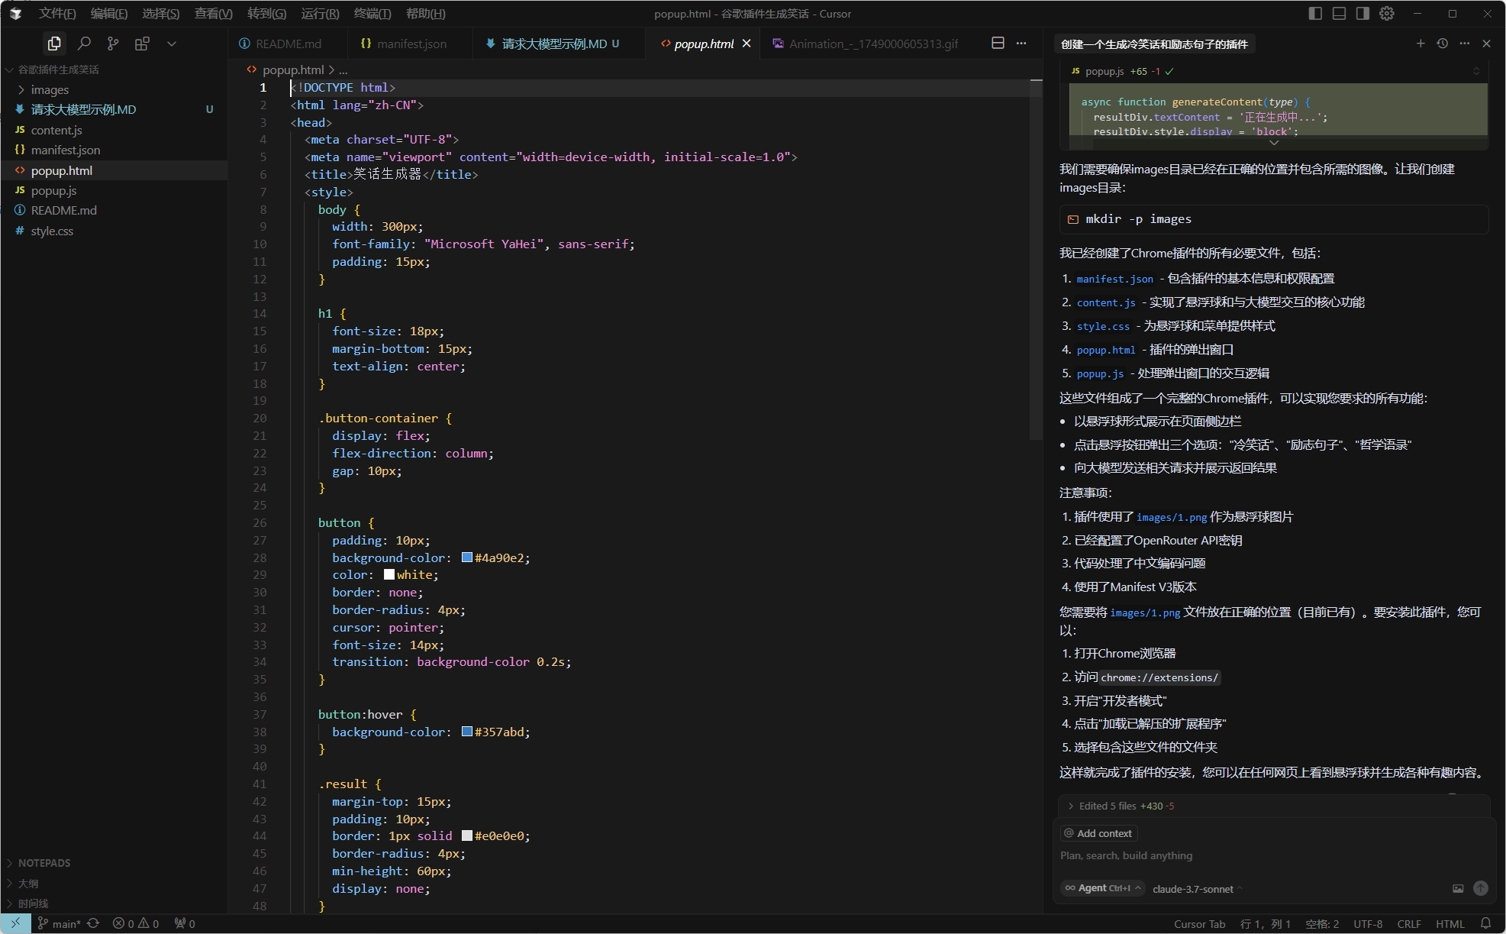Open the Extensions view icon
The width and height of the screenshot is (1506, 934).
pyautogui.click(x=142, y=44)
